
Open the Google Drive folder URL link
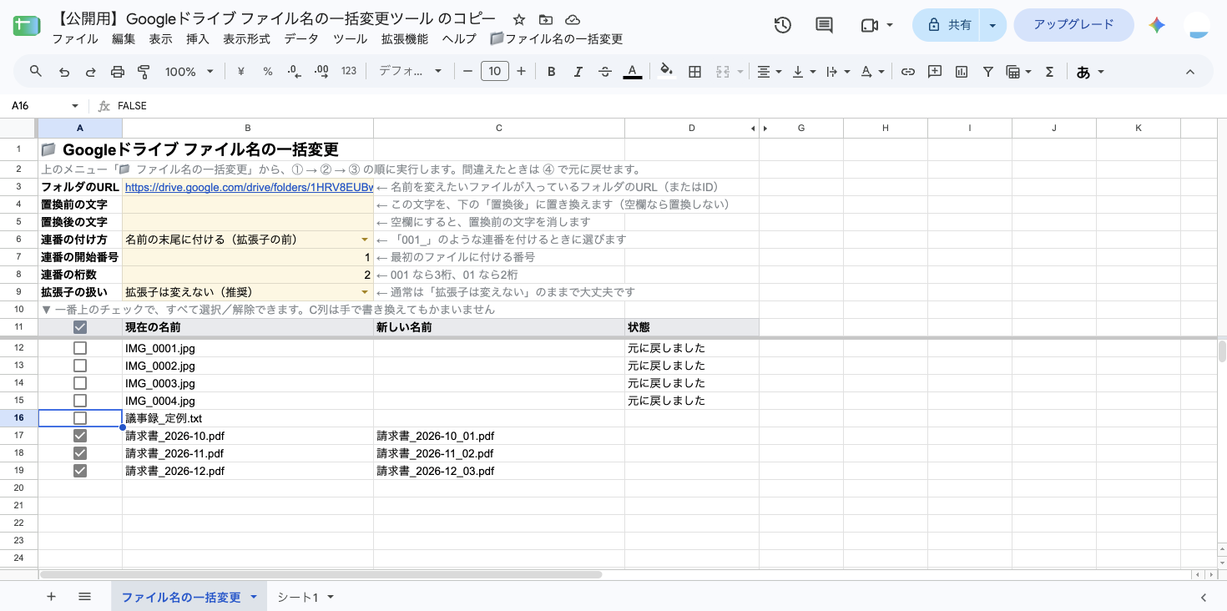coord(249,187)
